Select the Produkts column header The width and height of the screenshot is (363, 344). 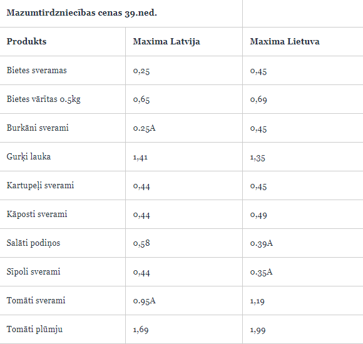(x=26, y=41)
